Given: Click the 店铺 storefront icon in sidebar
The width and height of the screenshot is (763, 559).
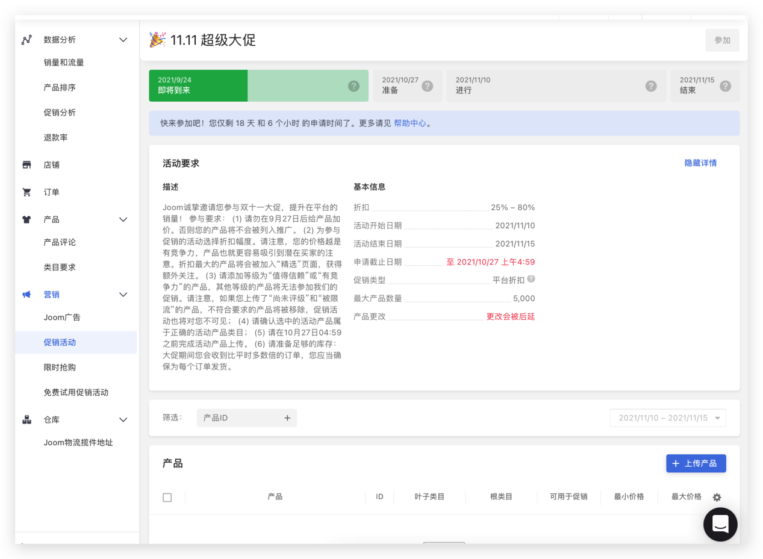Looking at the screenshot, I should (x=26, y=164).
